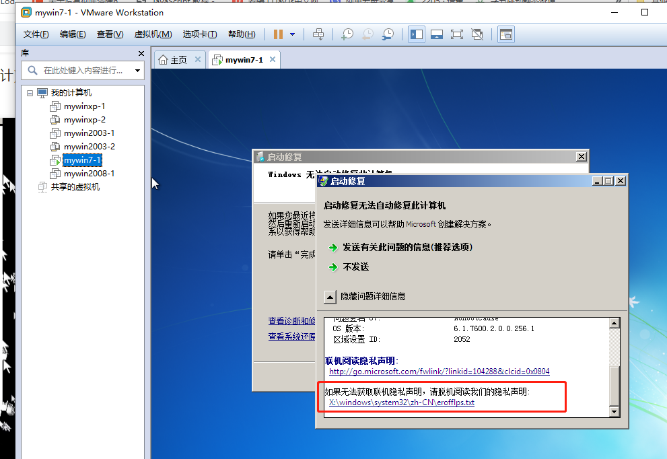Viewport: 667px width, 459px height.
Task: Click the library search magnifier icon
Action: [x=32, y=70]
